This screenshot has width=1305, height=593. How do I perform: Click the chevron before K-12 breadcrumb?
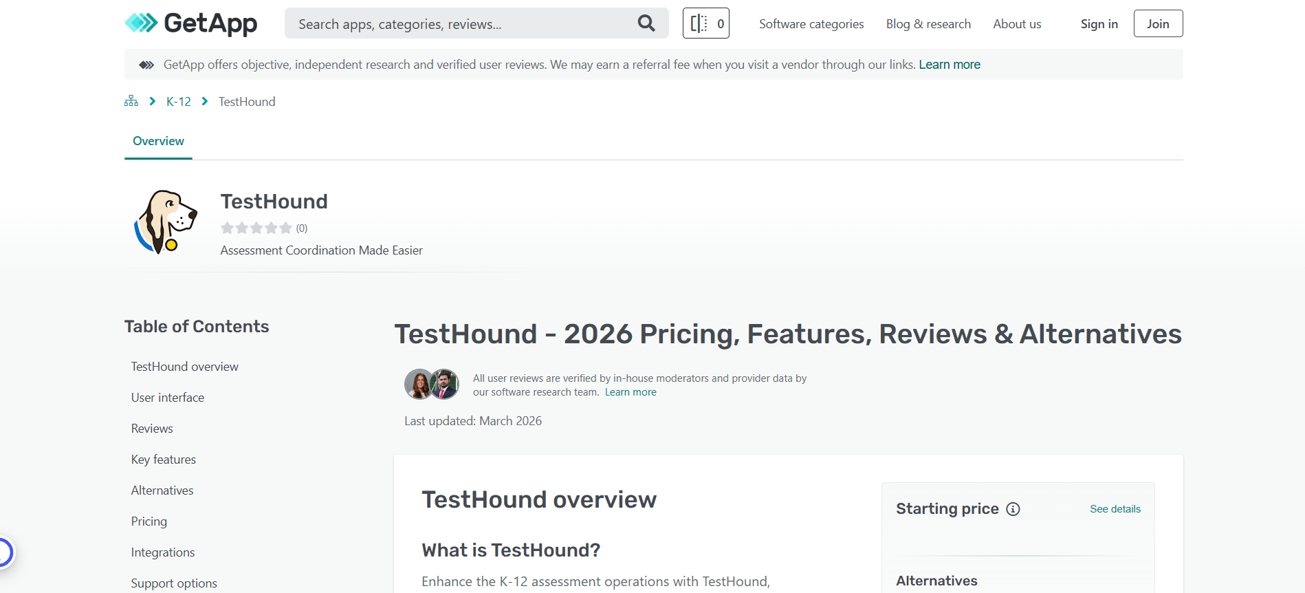pyautogui.click(x=153, y=101)
